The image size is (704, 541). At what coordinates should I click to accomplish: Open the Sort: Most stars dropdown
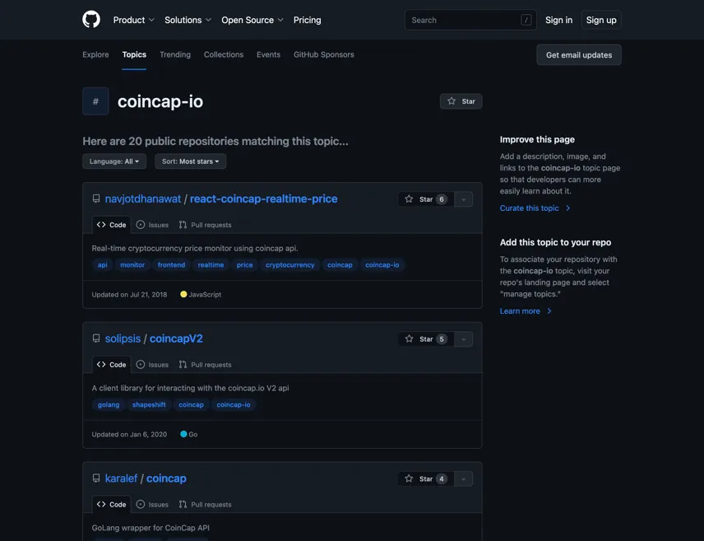click(x=190, y=161)
